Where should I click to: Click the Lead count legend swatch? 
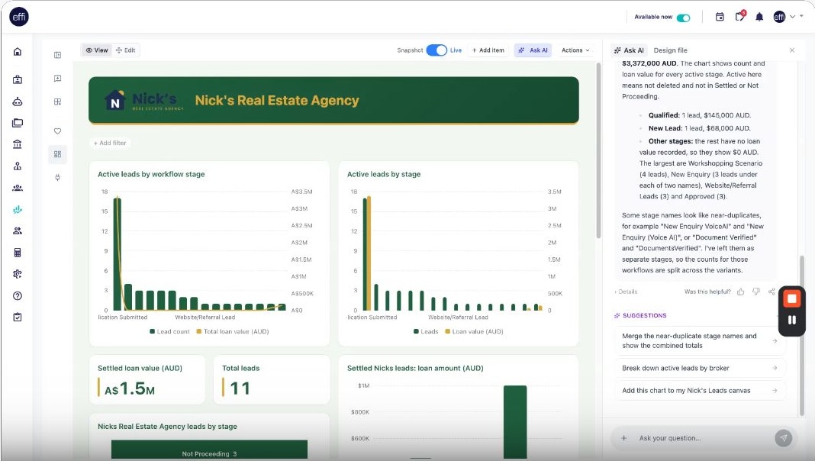153,331
